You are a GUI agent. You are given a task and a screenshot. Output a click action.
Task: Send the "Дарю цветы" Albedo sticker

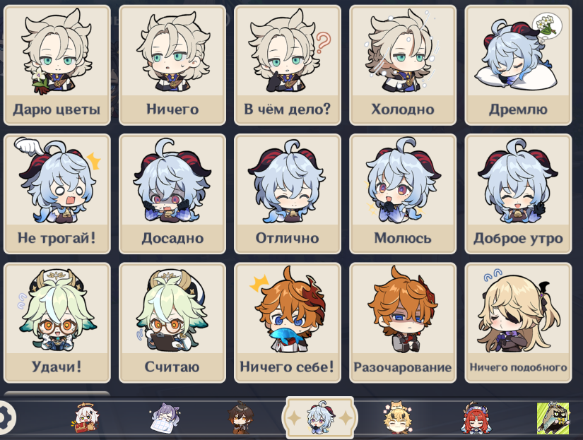(57, 65)
